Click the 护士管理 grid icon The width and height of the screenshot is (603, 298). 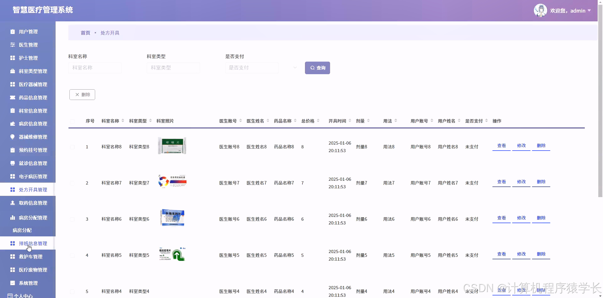[13, 58]
